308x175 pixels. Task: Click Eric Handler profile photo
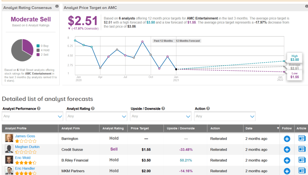[9, 170]
